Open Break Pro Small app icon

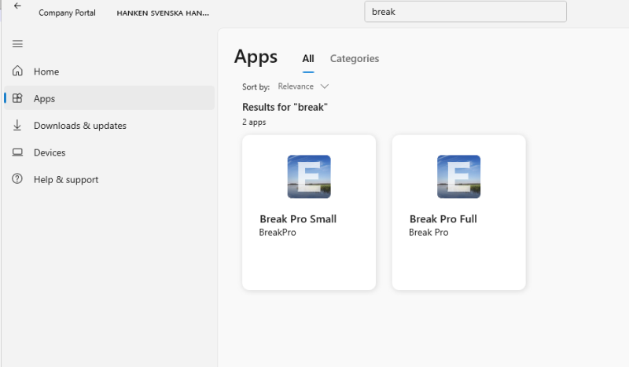click(x=309, y=177)
